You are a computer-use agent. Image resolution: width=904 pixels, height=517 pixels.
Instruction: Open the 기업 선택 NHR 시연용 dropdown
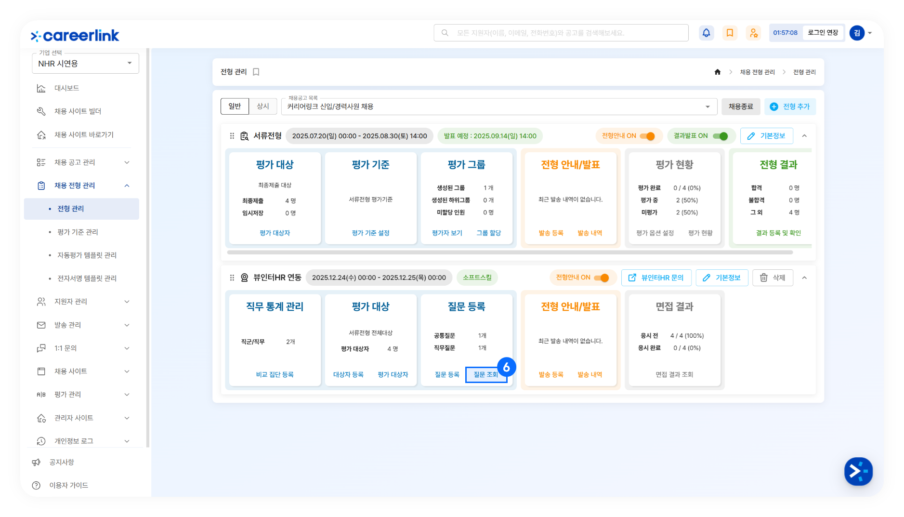pos(85,64)
